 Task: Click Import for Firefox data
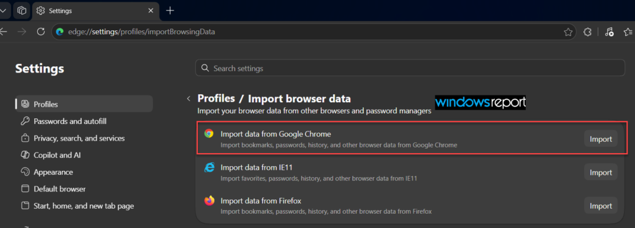point(600,206)
